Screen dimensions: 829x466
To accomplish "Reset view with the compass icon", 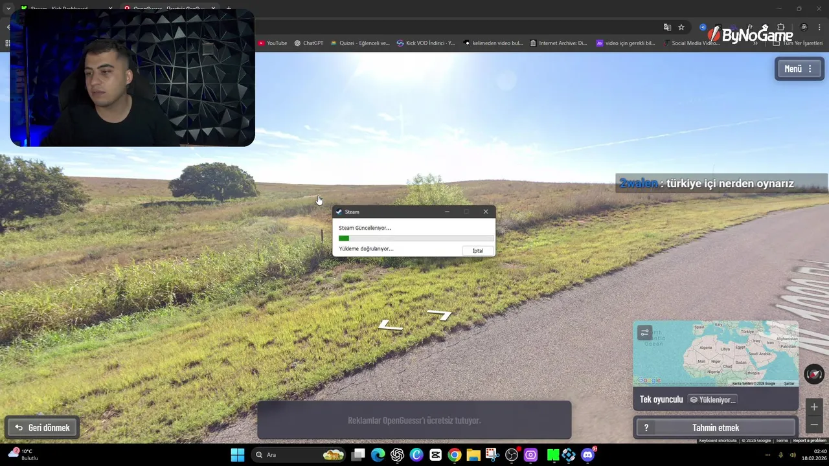I will click(814, 374).
